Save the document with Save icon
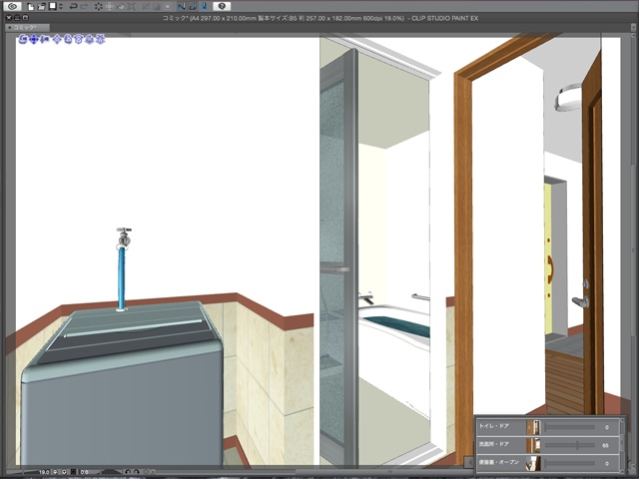Viewport: 639px width, 479px height. [53, 7]
